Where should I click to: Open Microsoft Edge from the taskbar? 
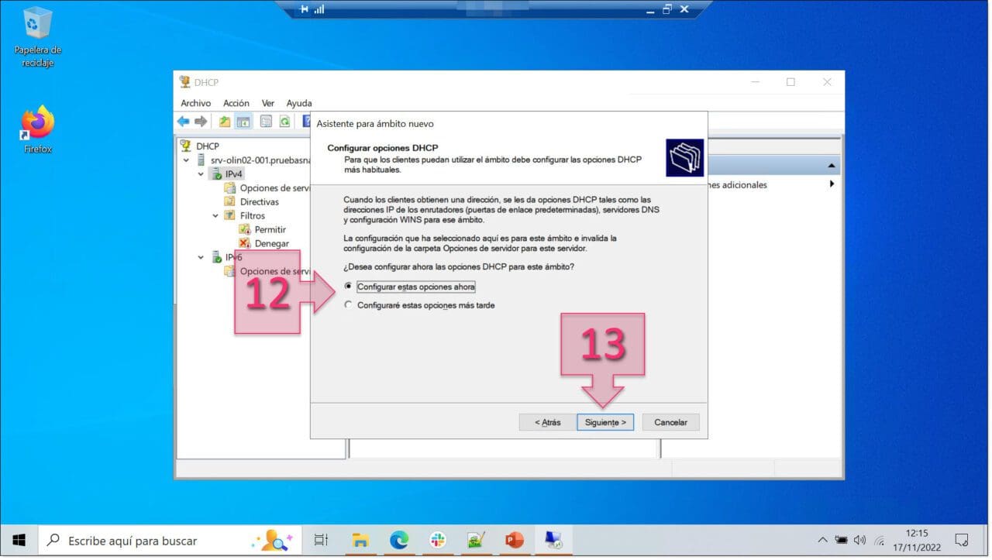399,541
